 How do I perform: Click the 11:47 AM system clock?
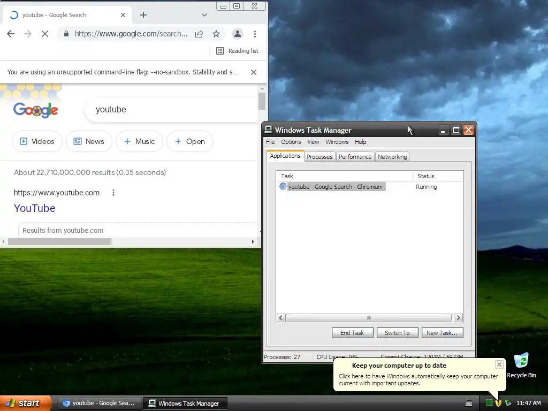[x=528, y=403]
